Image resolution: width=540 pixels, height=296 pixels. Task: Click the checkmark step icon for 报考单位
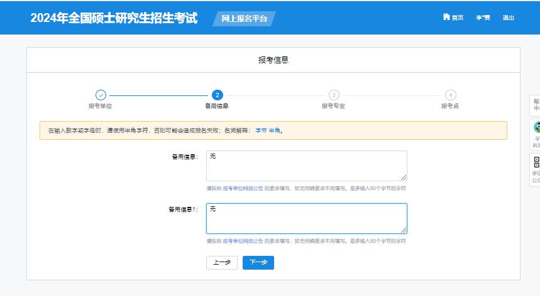(x=101, y=95)
